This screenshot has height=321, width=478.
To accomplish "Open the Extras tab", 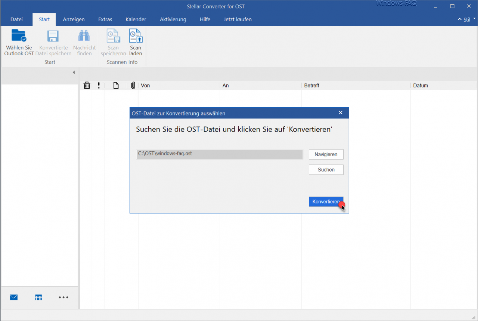I will tap(105, 19).
